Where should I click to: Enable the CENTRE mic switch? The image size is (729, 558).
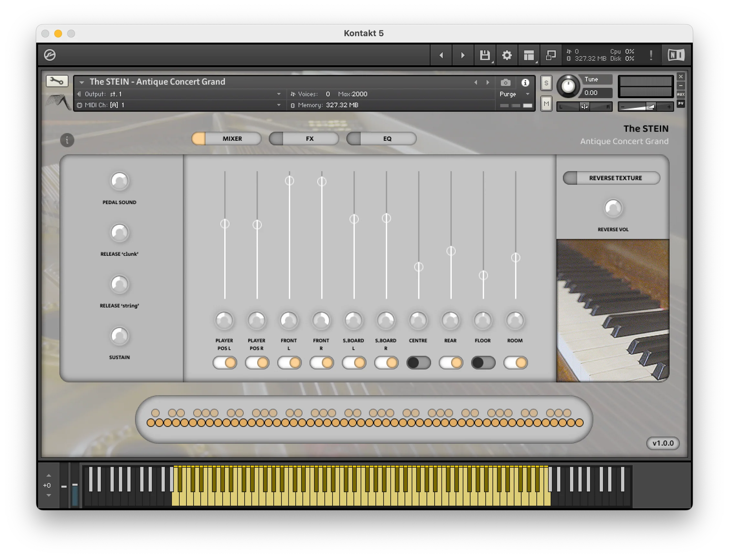click(418, 363)
